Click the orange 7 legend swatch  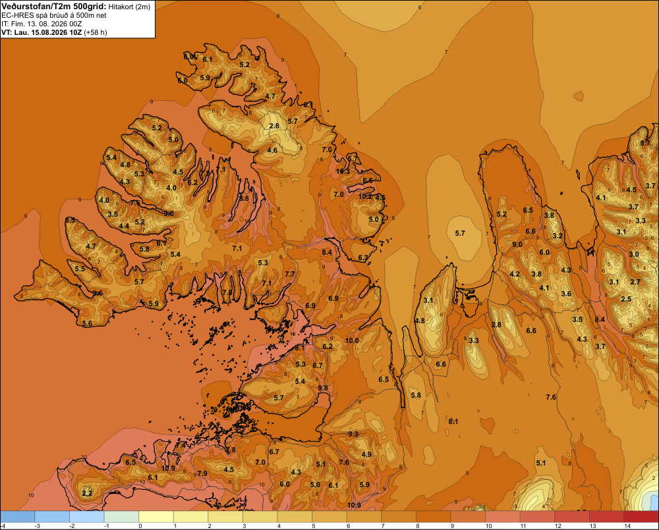(x=399, y=517)
